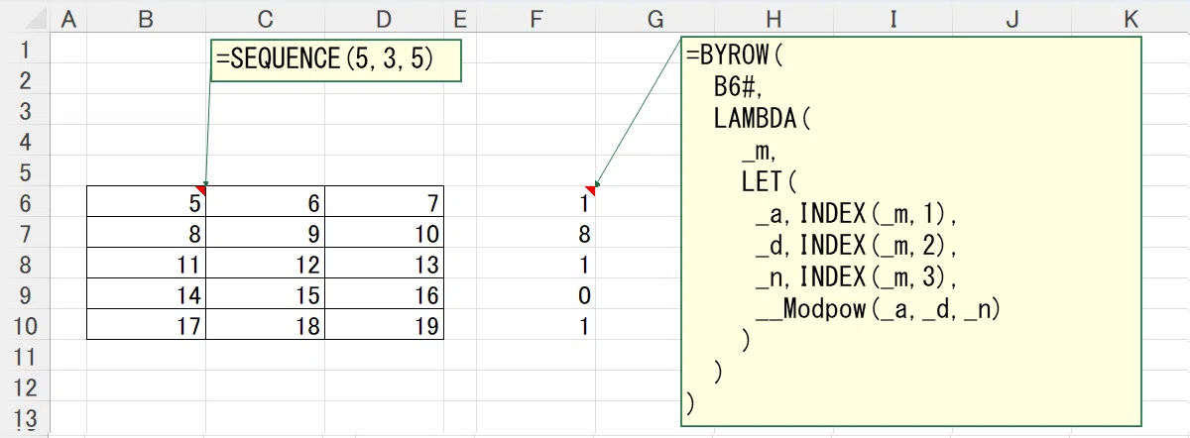Image resolution: width=1190 pixels, height=438 pixels.
Task: Select column I header
Action: pos(892,18)
